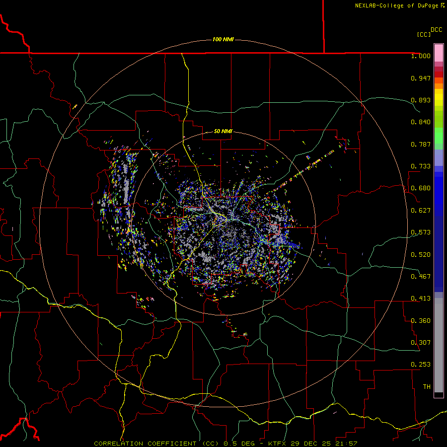Select the 0.307 legend value
This screenshot has width=447, height=447.
(x=421, y=343)
